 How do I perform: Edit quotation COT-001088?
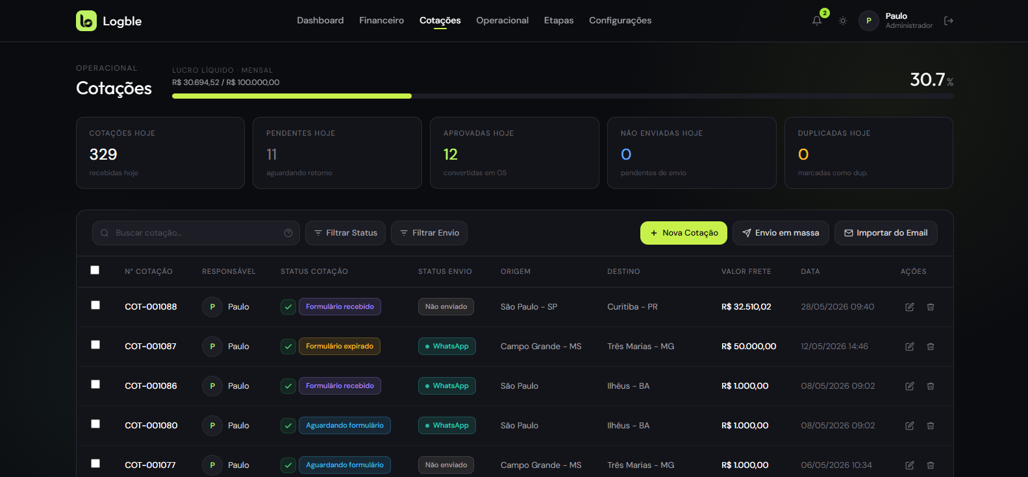pyautogui.click(x=910, y=307)
